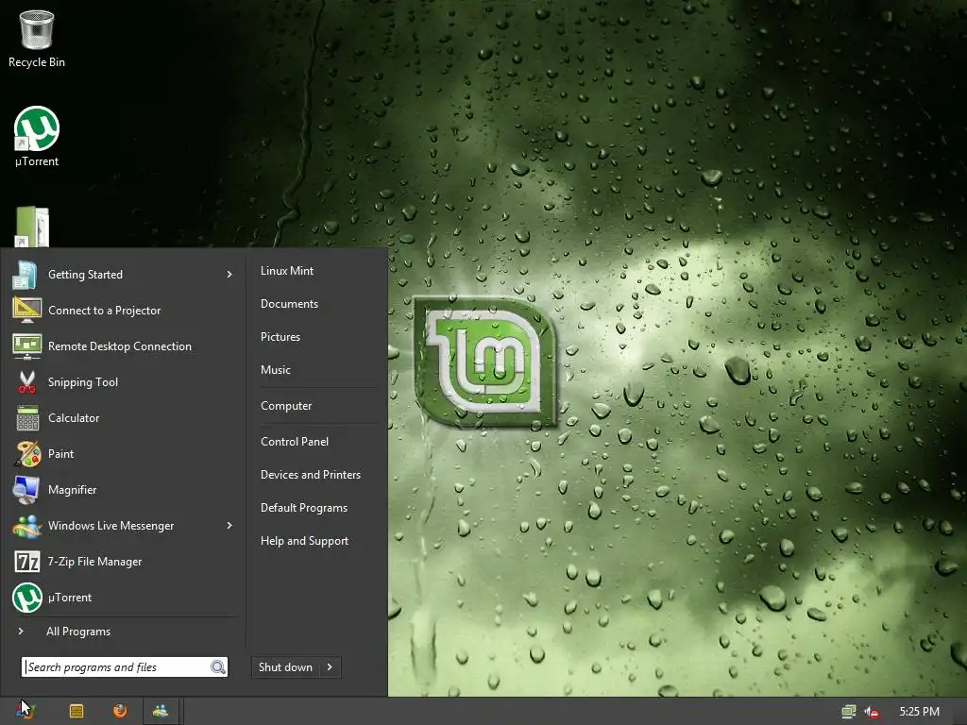
Task: Select the Remote Desktop Connection label
Action: 120,346
